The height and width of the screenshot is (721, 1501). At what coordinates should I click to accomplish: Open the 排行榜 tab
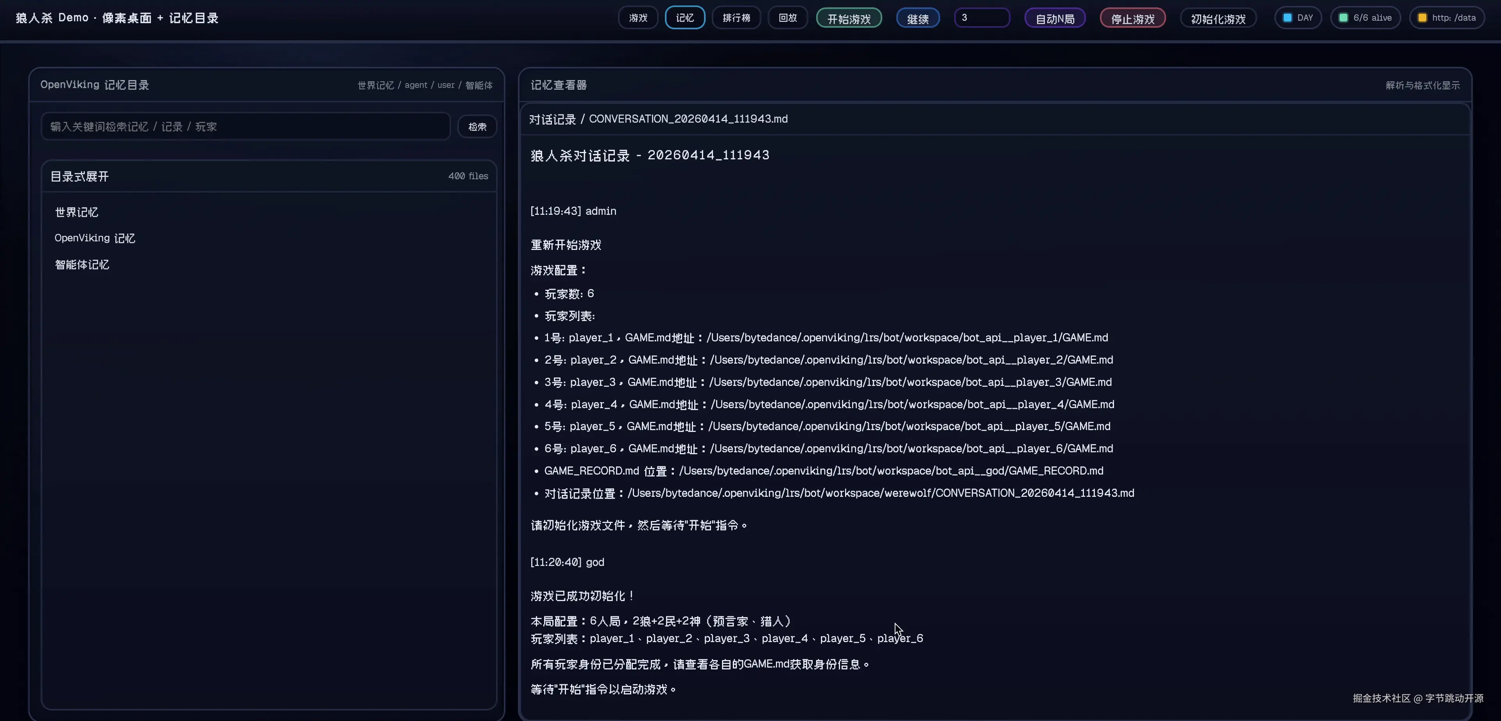736,18
